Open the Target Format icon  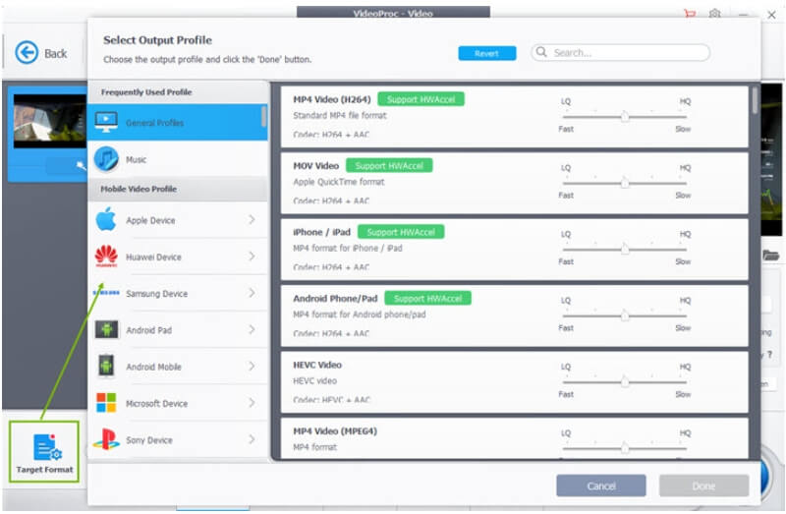(47, 447)
